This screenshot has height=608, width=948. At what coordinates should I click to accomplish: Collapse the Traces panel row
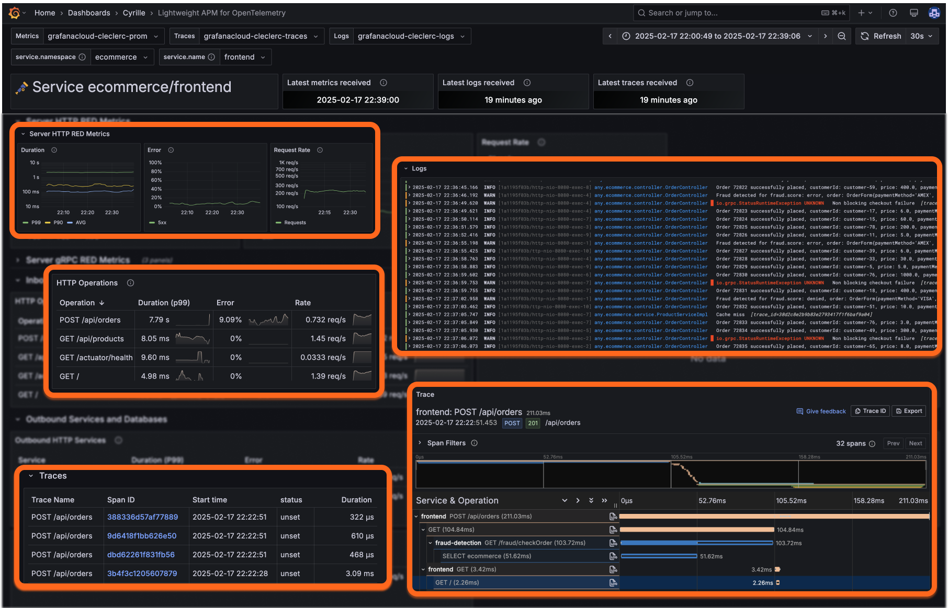[x=31, y=476]
